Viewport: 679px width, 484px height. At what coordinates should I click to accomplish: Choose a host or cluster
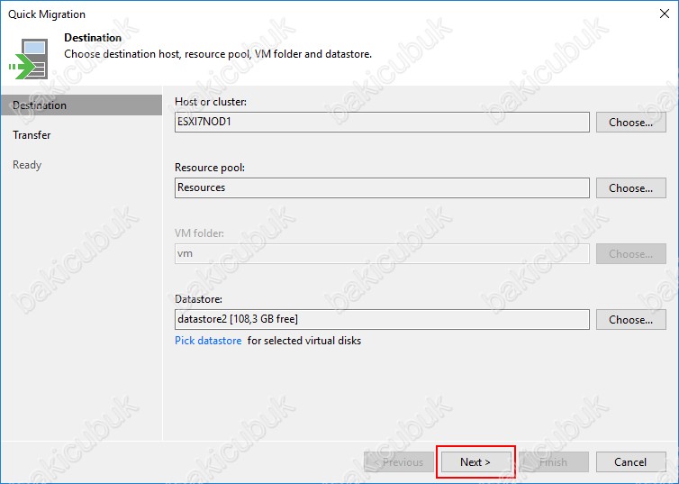point(631,123)
